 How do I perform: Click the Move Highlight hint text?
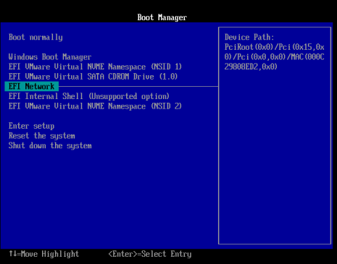coord(43,254)
